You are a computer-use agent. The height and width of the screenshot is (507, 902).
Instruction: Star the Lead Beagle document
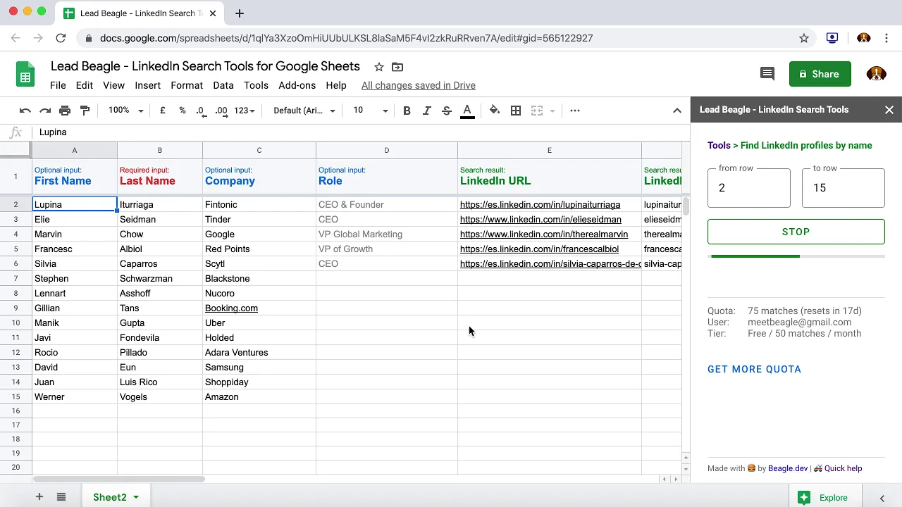point(379,67)
